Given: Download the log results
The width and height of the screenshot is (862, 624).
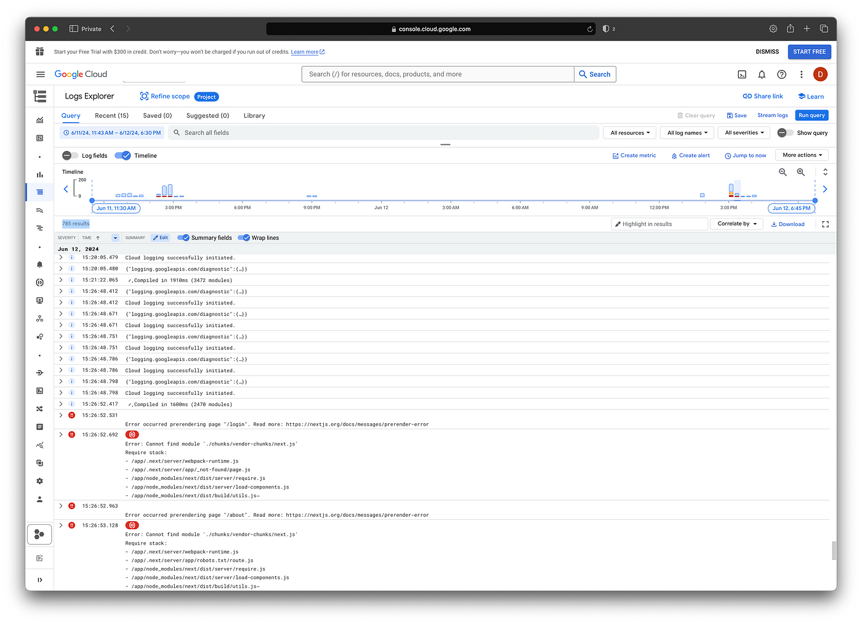Looking at the screenshot, I should pos(787,224).
